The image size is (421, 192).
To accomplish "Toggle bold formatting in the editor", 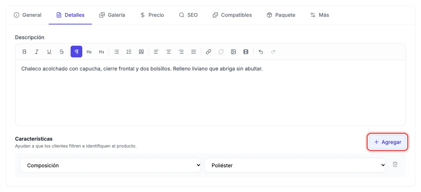I will pyautogui.click(x=24, y=52).
